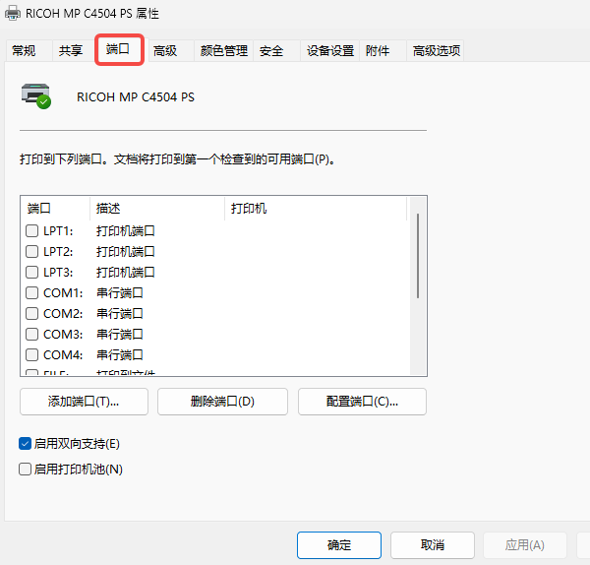The width and height of the screenshot is (590, 565).
Task: Enable 启用打印机池(N) checkbox
Action: [25, 470]
